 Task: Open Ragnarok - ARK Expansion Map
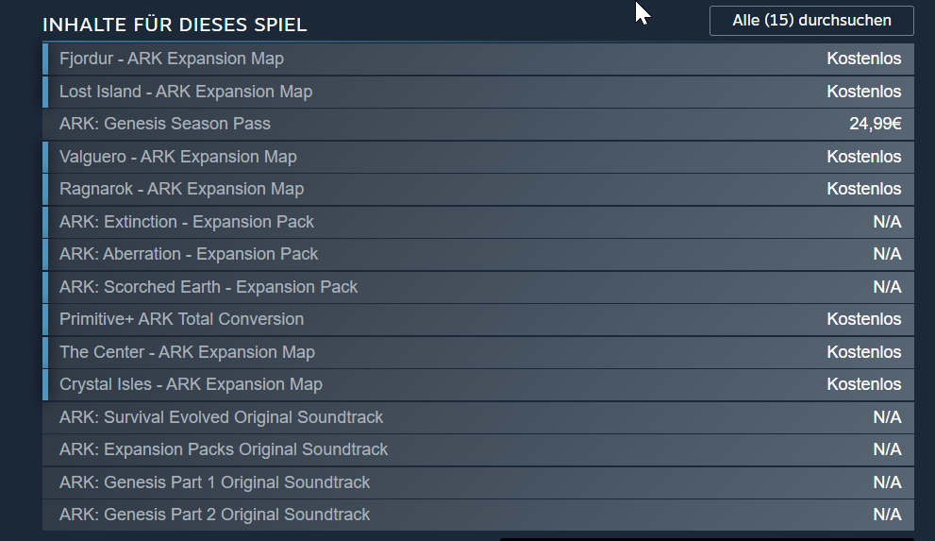(x=478, y=189)
